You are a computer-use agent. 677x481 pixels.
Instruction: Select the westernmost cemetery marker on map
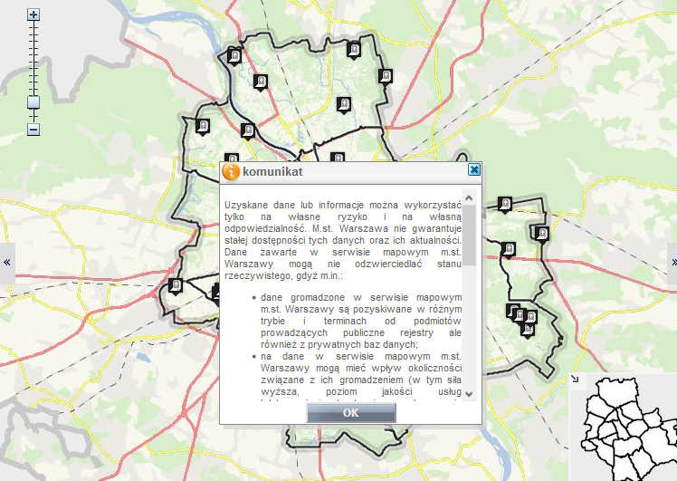[x=176, y=286]
